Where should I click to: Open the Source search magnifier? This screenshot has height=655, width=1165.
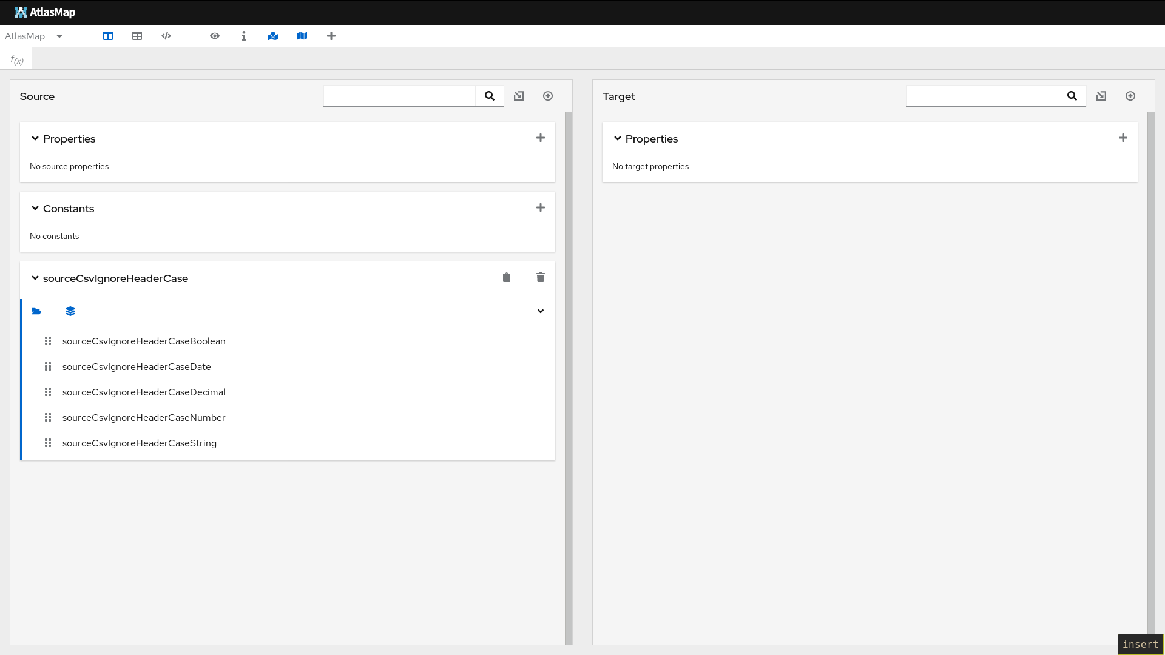tap(489, 96)
